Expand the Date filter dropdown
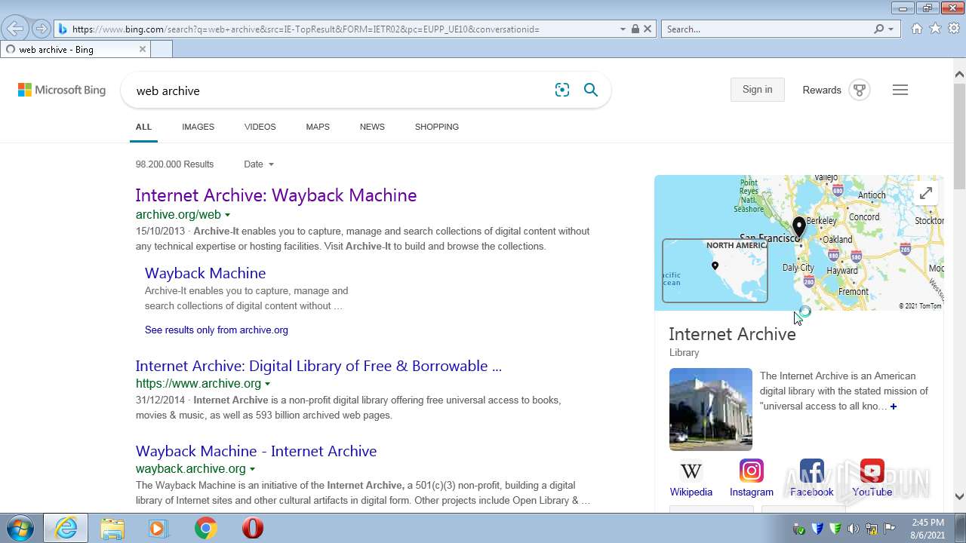The height and width of the screenshot is (543, 966). click(x=259, y=164)
